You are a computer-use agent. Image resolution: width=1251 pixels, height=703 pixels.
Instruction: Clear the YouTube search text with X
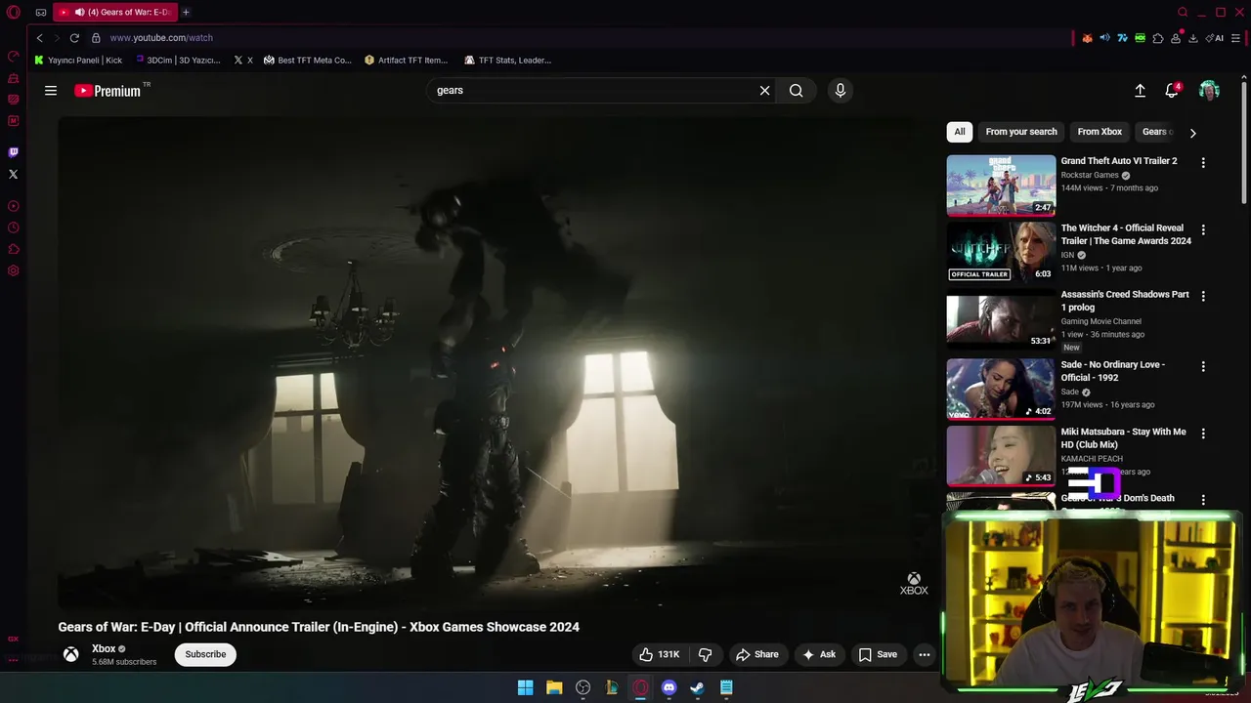coord(765,91)
